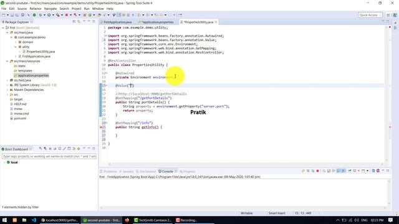Click Windows Start button on taskbar

coord(4,220)
